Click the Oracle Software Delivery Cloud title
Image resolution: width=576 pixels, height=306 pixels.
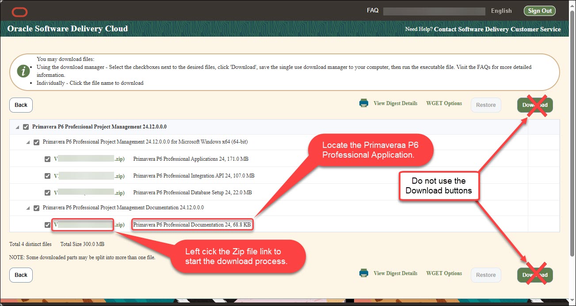[68, 29]
